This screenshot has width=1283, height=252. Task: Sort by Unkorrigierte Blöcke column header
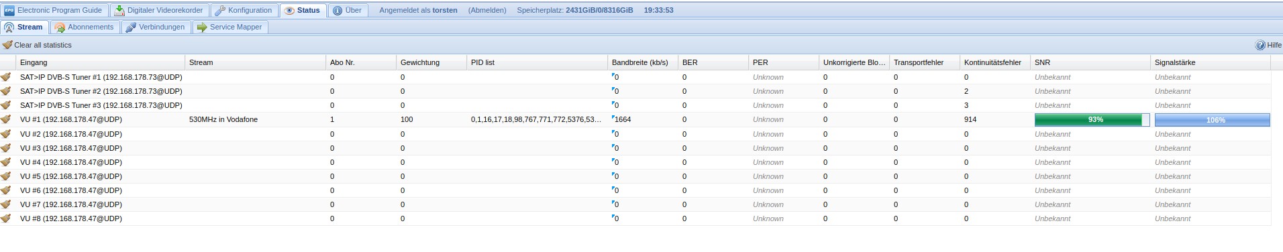[854, 62]
